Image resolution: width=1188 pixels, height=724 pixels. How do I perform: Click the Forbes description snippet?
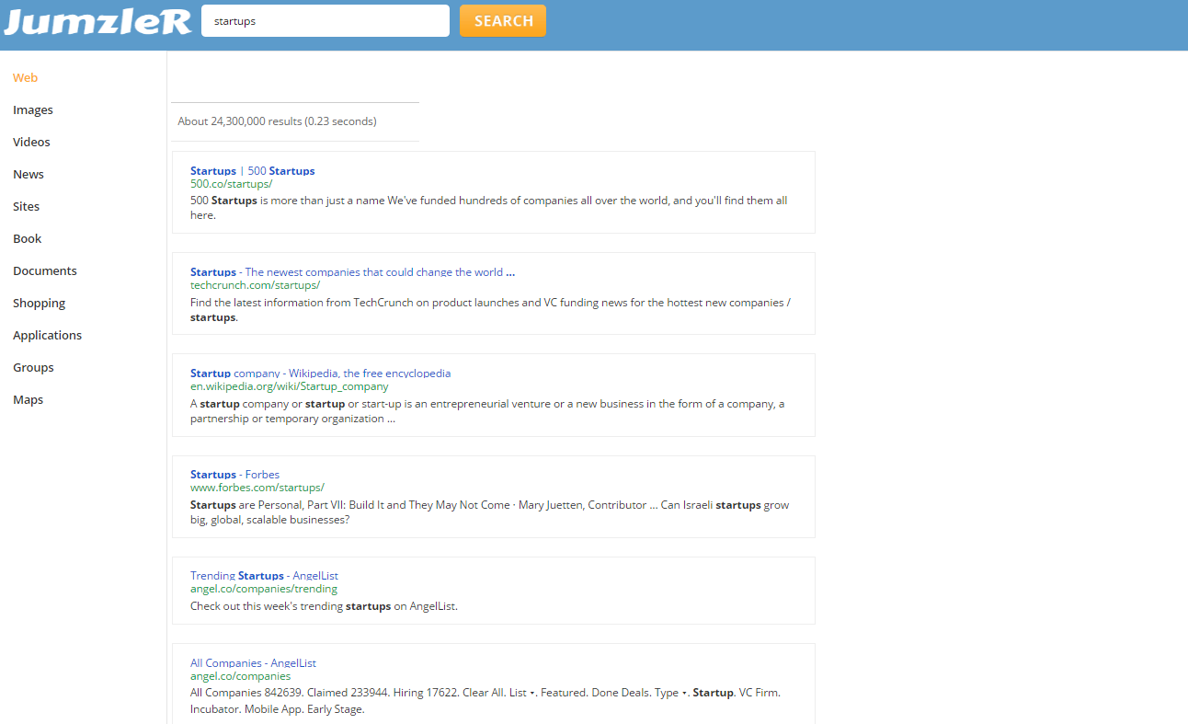[x=489, y=512]
